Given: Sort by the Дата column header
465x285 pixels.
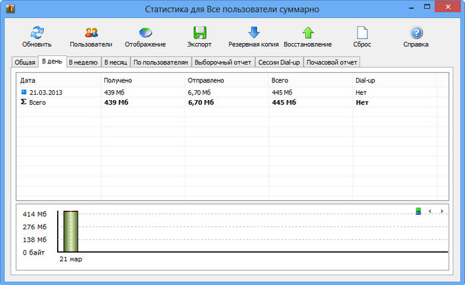Looking at the screenshot, I should (58, 80).
